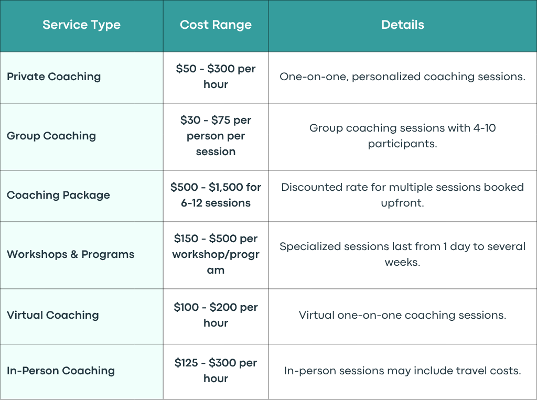Viewport: 537px width, 400px height.
Task: Select the Workshops & Programs row label
Action: (71, 254)
